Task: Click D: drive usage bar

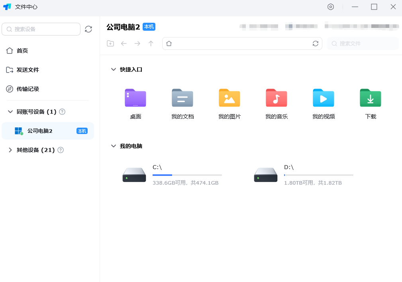Action: pos(319,175)
